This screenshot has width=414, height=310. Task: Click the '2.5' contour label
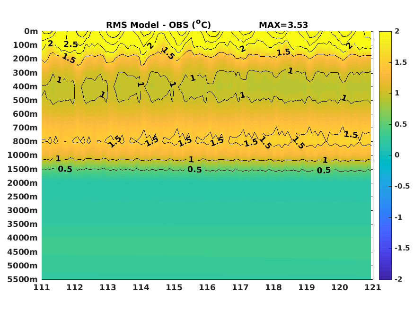[x=71, y=44]
